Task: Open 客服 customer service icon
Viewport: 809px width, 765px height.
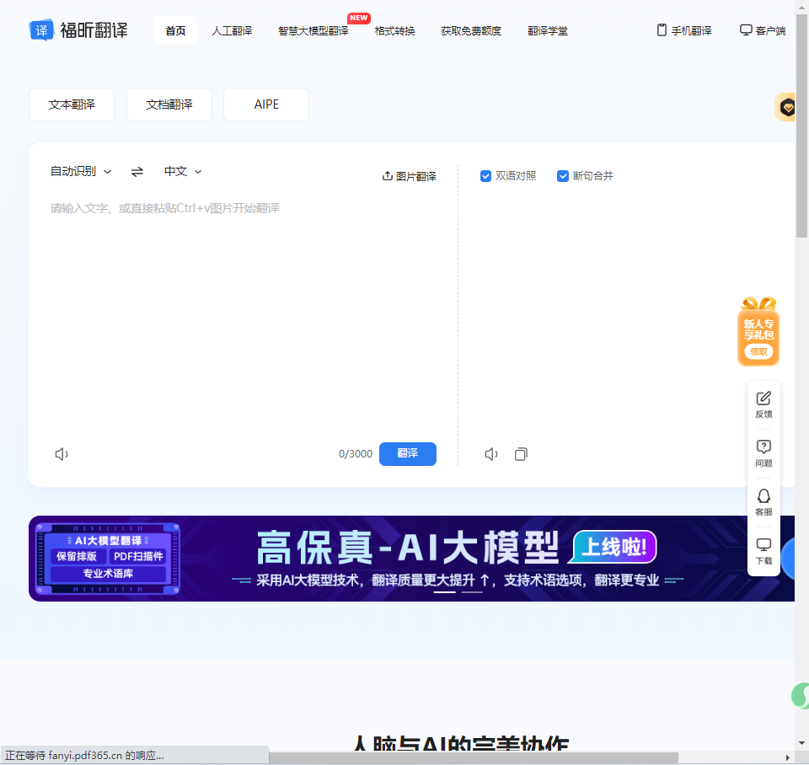Action: tap(763, 495)
